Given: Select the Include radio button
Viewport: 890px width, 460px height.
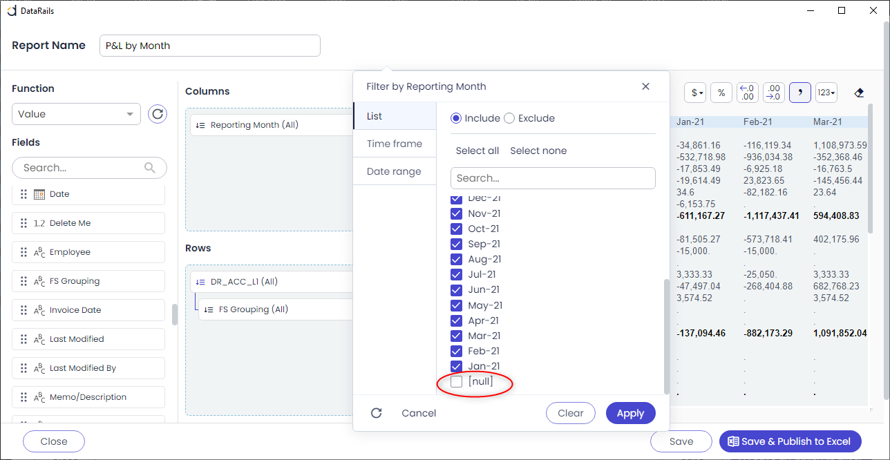Looking at the screenshot, I should click(456, 118).
